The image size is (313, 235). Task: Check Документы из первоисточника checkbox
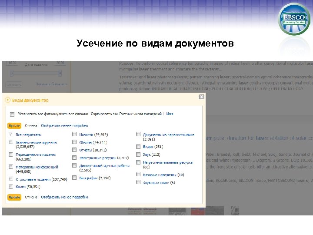point(138,134)
